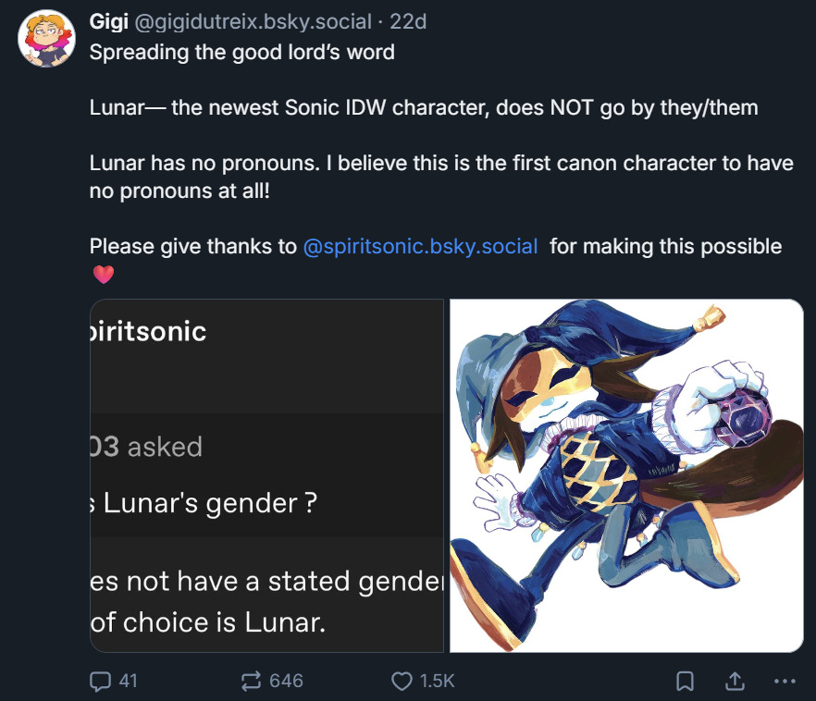The image size is (816, 701).
Task: Open Gigi's profile avatar picture
Action: [47, 38]
